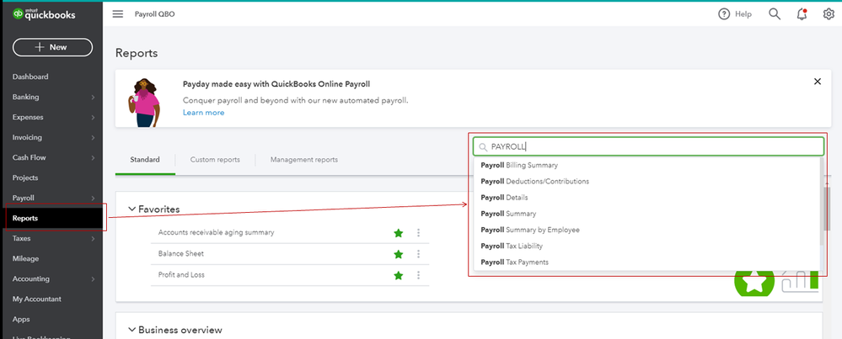
Task: Click the QuickBooks logo
Action: (x=44, y=14)
